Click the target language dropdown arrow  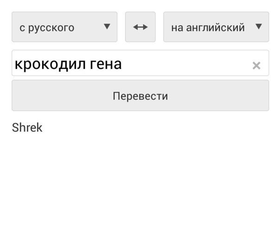pos(259,26)
